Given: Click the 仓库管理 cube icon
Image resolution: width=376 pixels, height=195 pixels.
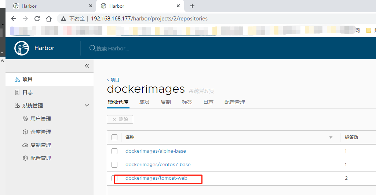Looking at the screenshot, I should click(25, 132).
